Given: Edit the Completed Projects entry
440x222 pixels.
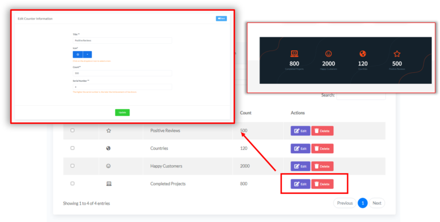Looking at the screenshot, I should point(300,184).
